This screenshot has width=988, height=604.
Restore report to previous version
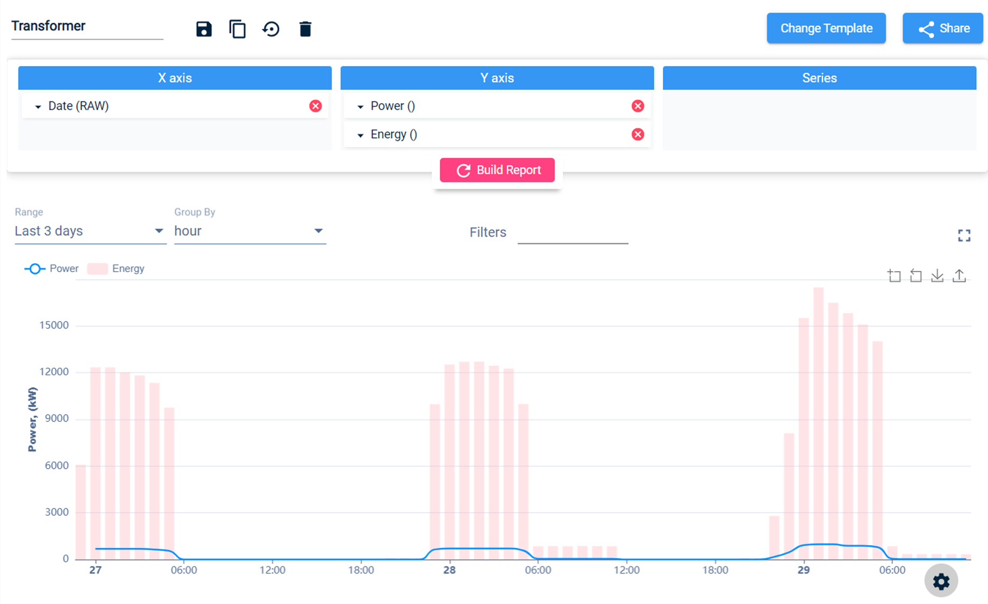(271, 29)
